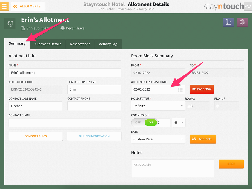Click the Write a note text area
Image resolution: width=252 pixels, height=189 pixels.
coord(173,168)
